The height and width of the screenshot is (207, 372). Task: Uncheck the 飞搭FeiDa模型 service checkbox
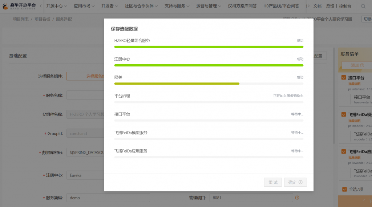(x=344, y=115)
